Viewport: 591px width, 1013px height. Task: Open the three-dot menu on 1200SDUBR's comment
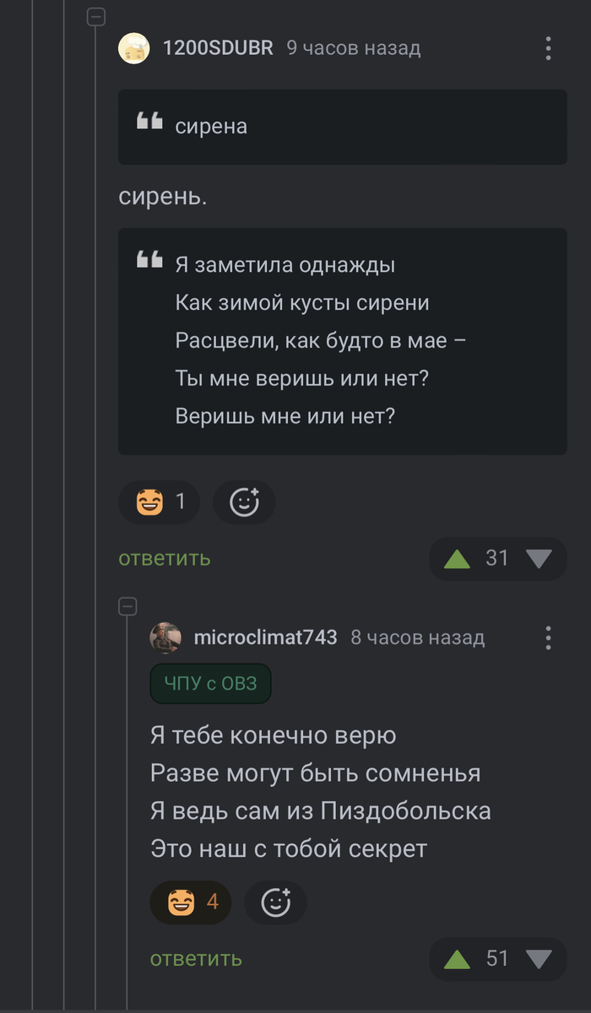[548, 48]
